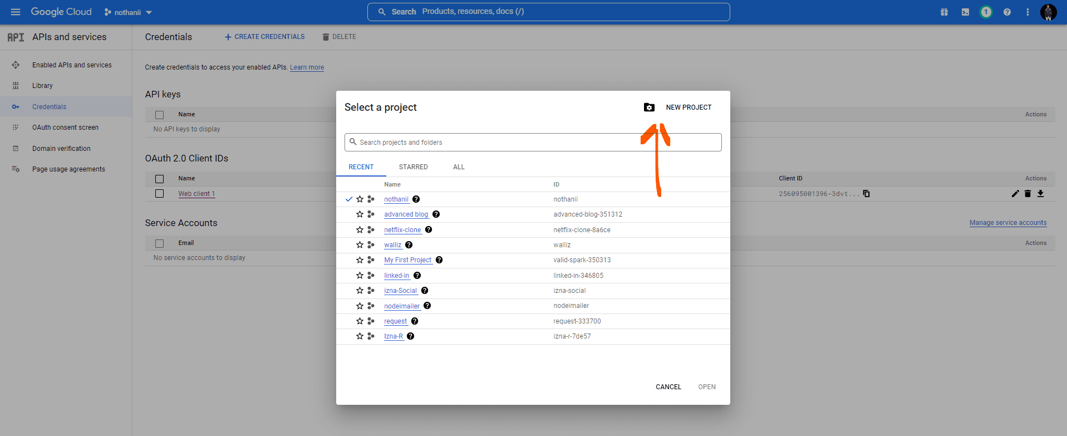Viewport: 1067px width, 436px height.
Task: Select the nodeimailer project link
Action: pyautogui.click(x=402, y=306)
